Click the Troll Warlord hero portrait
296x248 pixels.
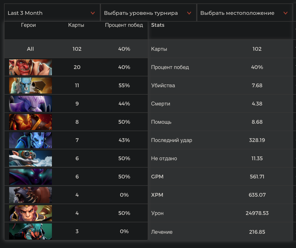click(x=30, y=67)
